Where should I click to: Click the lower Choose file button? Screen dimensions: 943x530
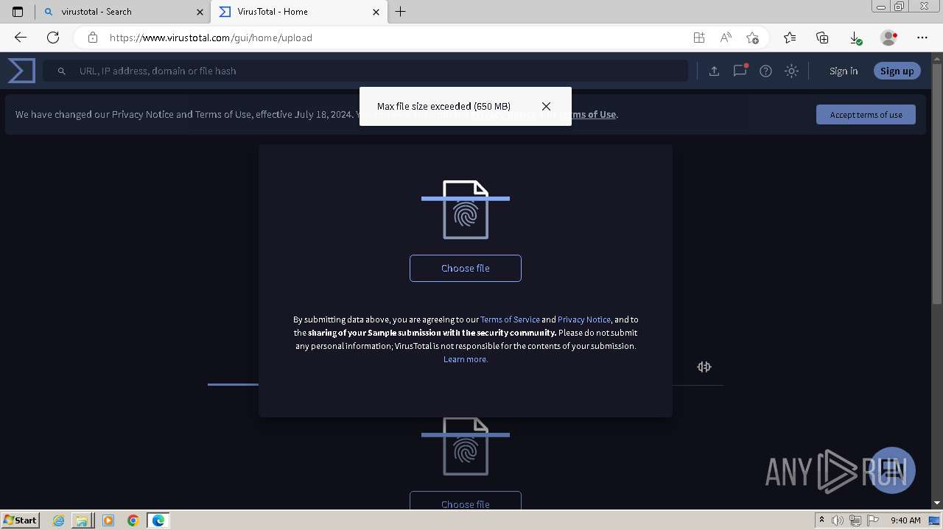[466, 501]
